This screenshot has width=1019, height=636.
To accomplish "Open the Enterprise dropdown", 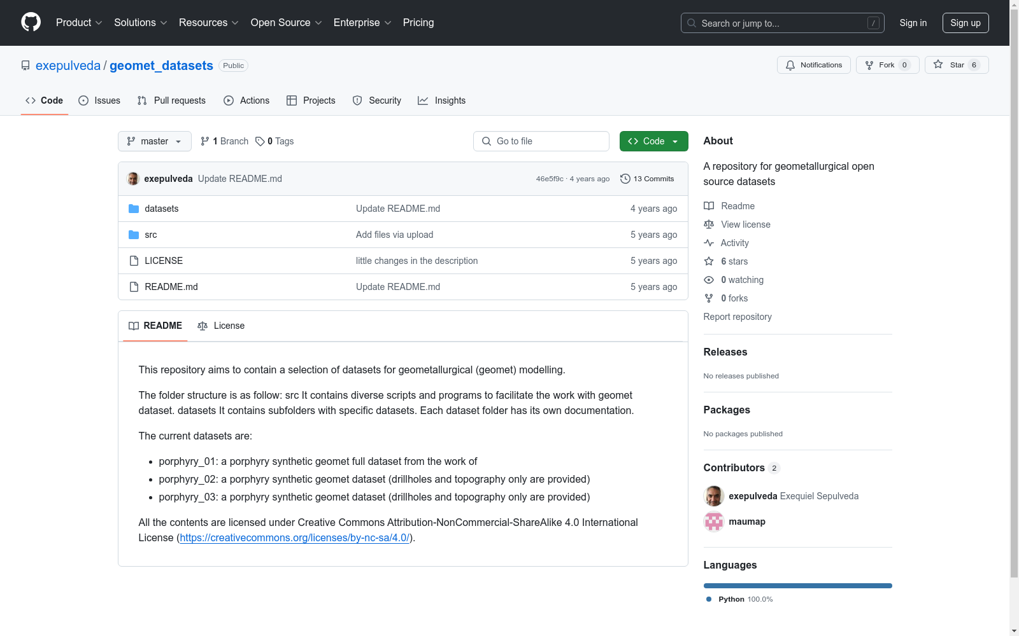I will coord(362,23).
